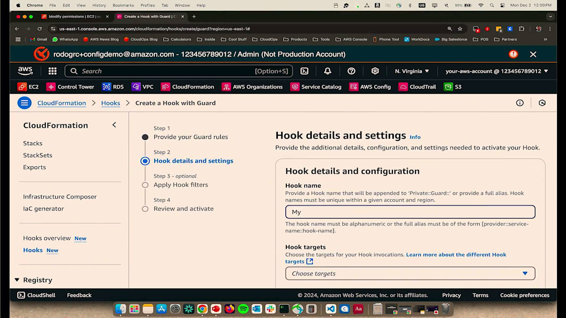
Task: Click the red warning alert icon
Action: click(513, 54)
